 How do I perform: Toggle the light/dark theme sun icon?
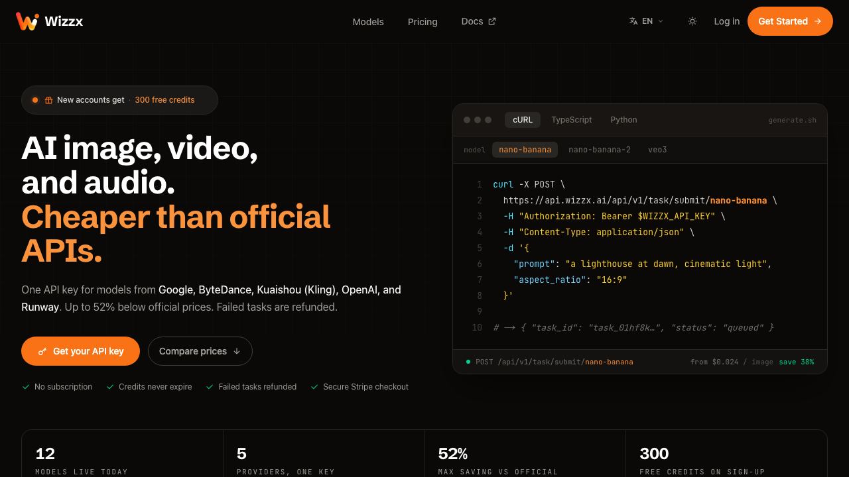(x=692, y=21)
